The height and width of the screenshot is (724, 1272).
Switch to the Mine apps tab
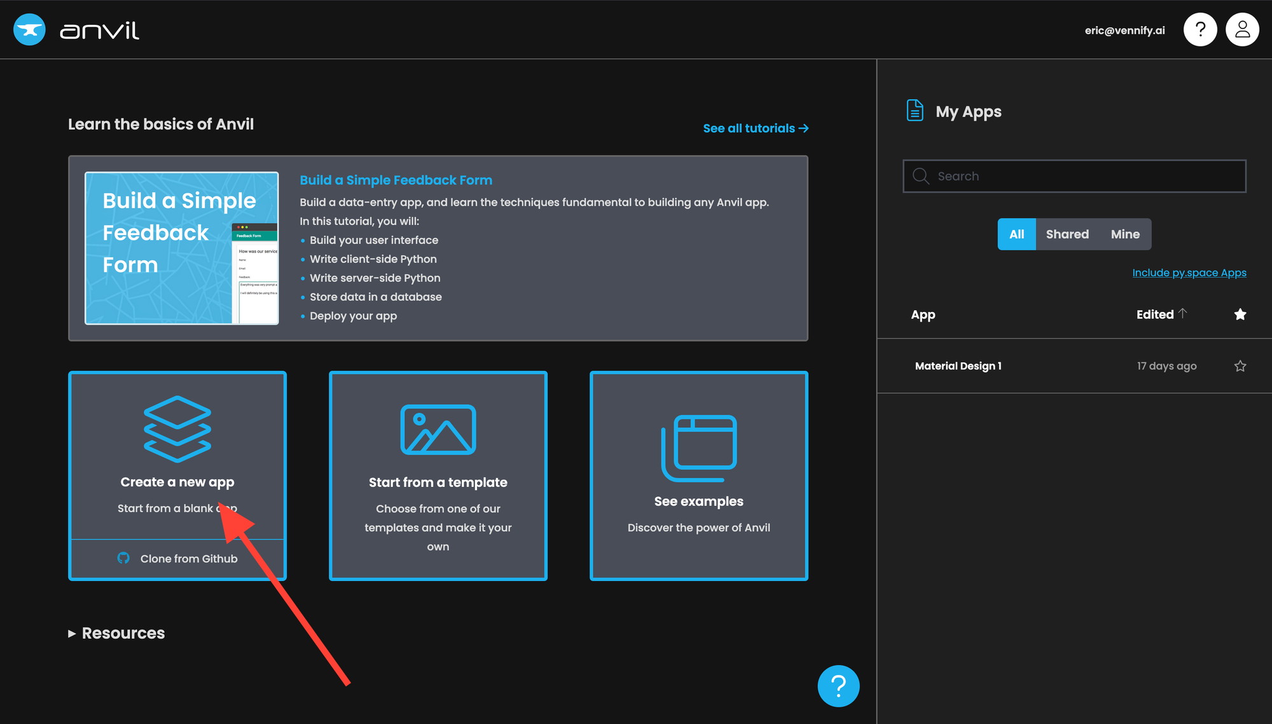[1124, 234]
